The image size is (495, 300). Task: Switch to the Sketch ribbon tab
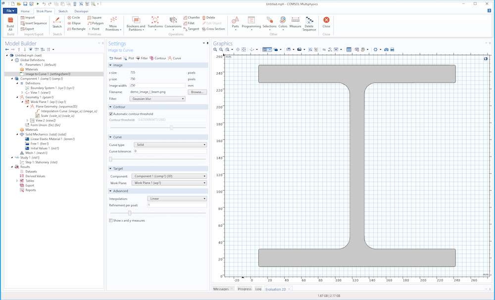tap(63, 11)
